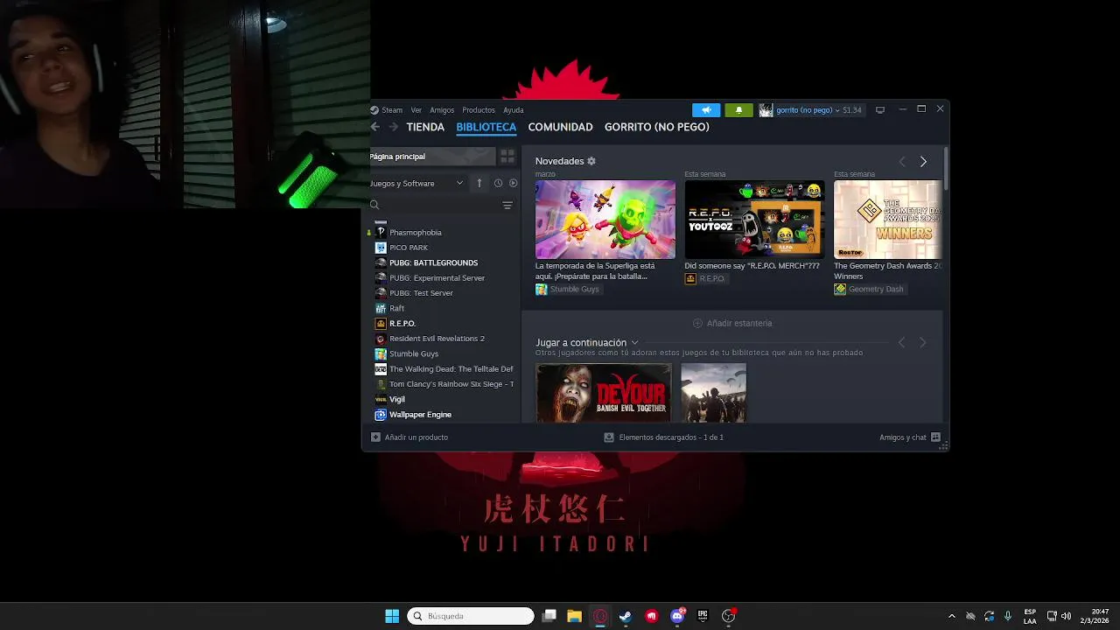Screen dimensions: 1120x630
Task: Open the Steam menu
Action: pos(392,110)
